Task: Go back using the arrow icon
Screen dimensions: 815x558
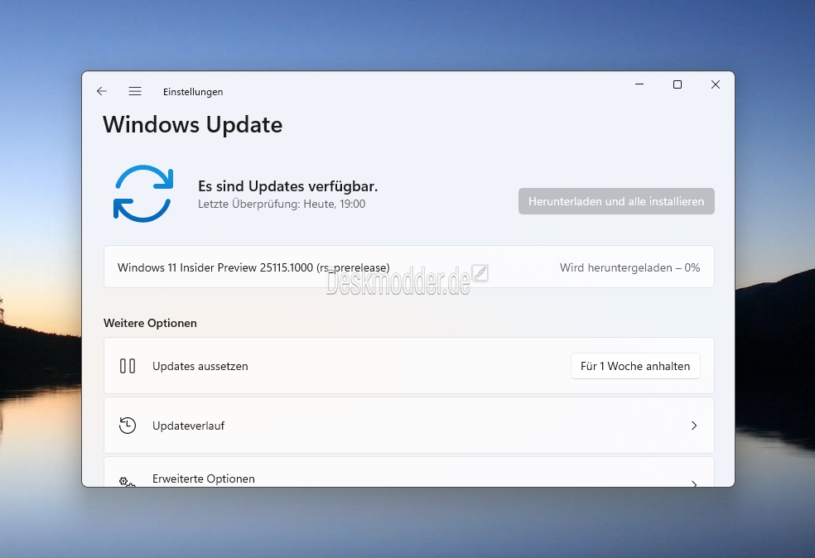Action: (x=102, y=91)
